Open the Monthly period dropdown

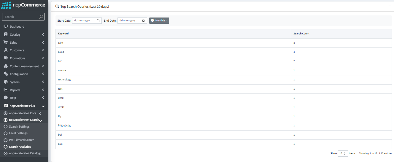[x=159, y=20]
